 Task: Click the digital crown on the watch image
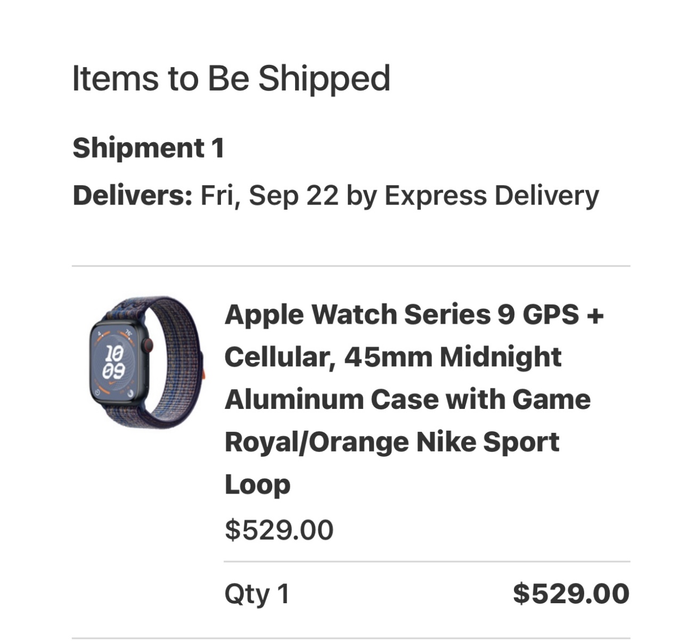(x=148, y=345)
